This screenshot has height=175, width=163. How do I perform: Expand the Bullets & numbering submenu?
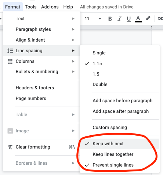pos(41,72)
